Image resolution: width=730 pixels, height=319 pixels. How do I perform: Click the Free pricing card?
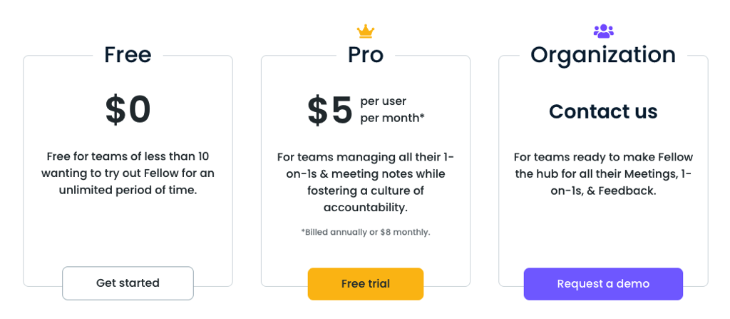coord(128,171)
